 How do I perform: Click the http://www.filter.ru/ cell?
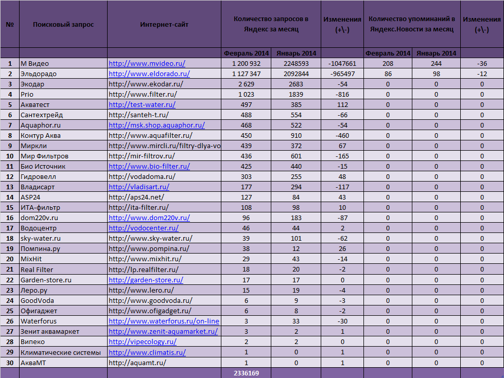point(164,95)
